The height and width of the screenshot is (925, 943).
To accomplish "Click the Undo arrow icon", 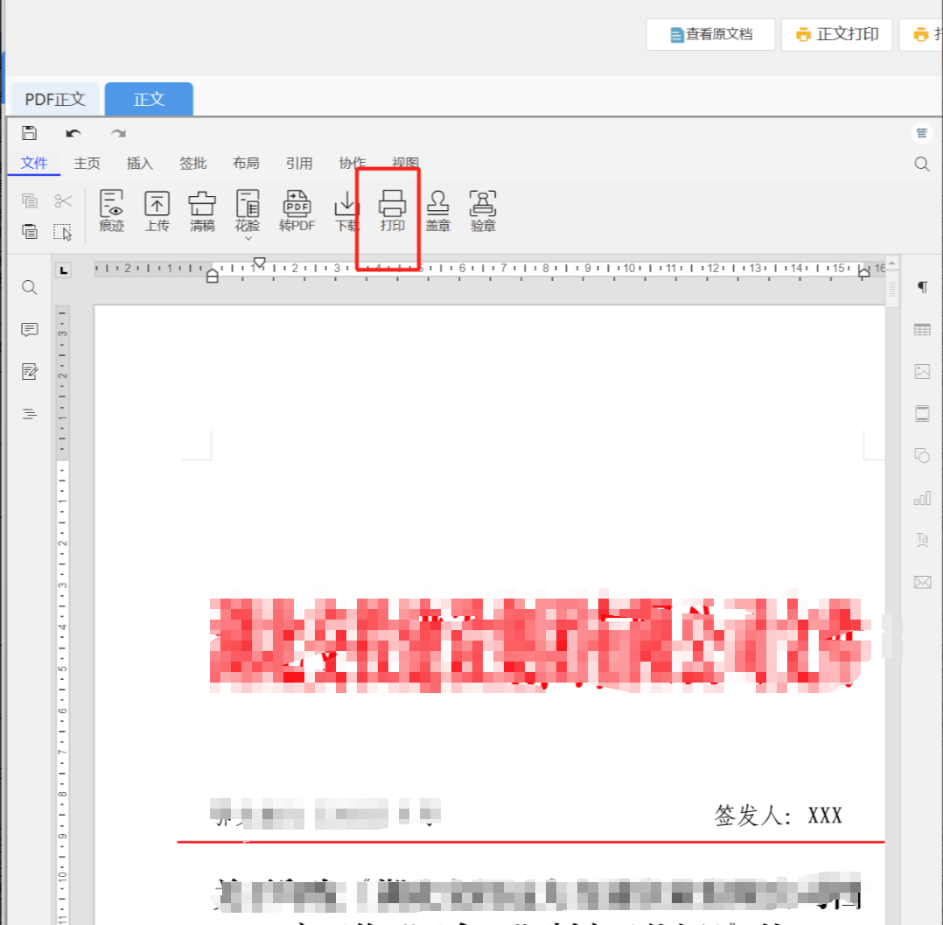I will [74, 133].
